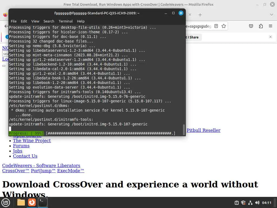Open the terminal View menu
Screen dimensions: 277x208
pyautogui.click(x=35, y=21)
